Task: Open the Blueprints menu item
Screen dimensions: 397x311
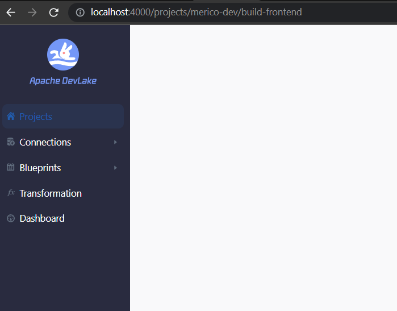Action: click(63, 168)
